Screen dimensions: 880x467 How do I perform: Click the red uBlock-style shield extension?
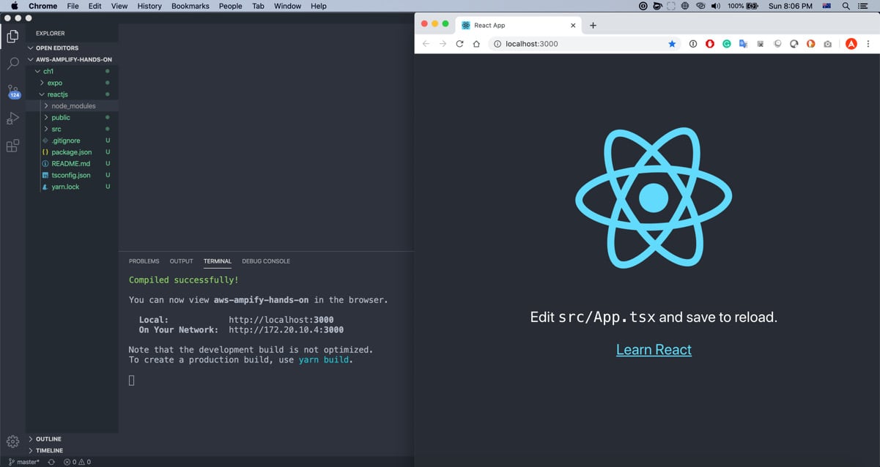click(x=710, y=44)
